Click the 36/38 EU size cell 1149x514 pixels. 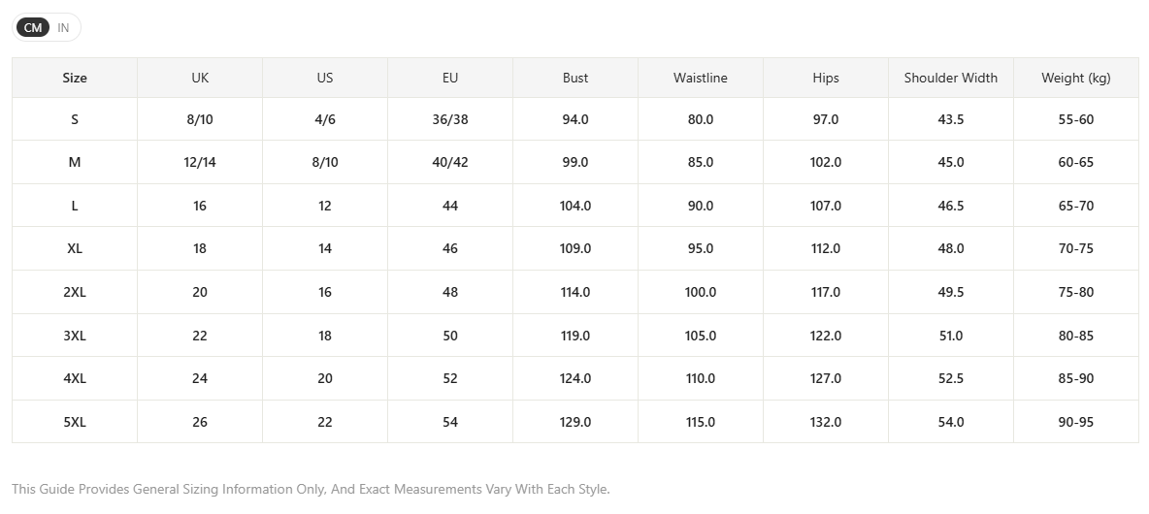click(450, 119)
